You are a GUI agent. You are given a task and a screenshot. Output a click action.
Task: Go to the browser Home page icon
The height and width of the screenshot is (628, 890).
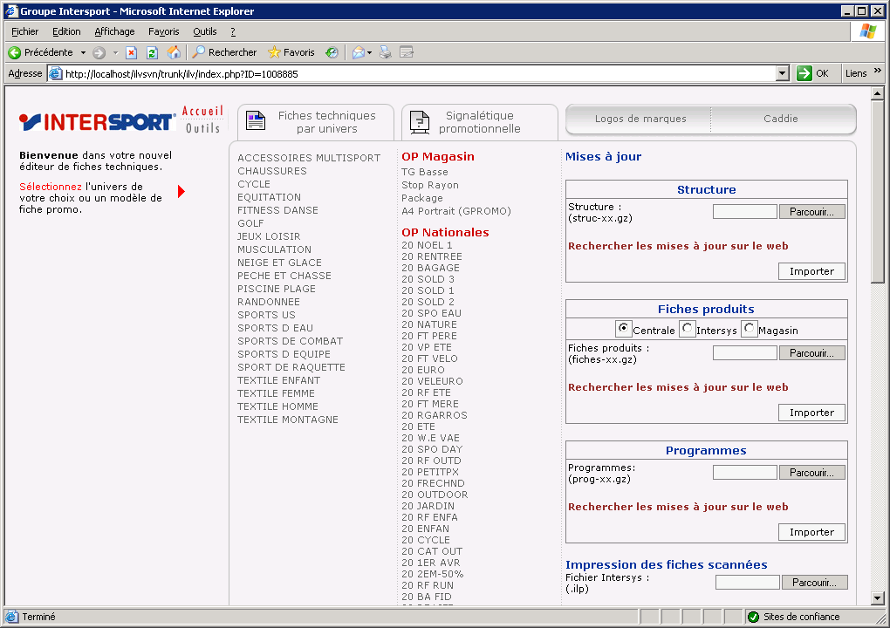[x=174, y=52]
